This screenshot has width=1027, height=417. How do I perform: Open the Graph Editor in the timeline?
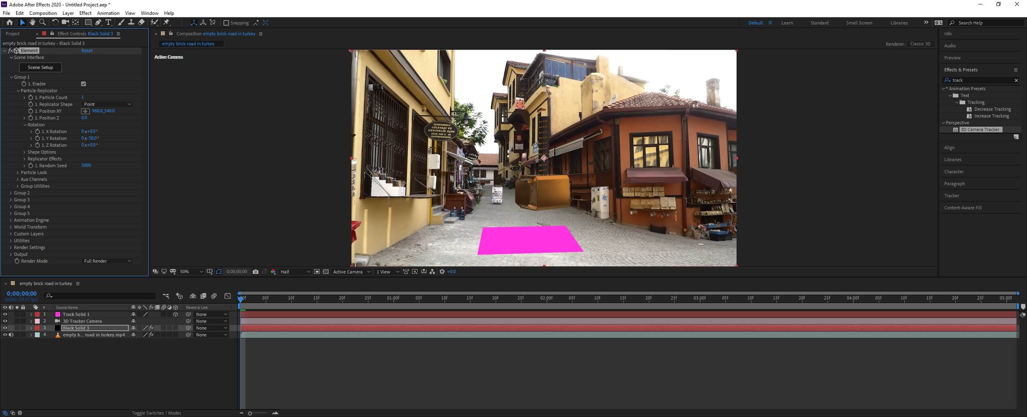[x=227, y=296]
